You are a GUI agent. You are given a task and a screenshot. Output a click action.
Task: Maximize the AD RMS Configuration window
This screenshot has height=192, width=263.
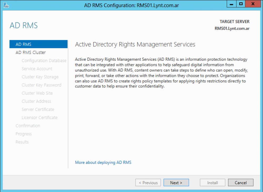(241, 4)
